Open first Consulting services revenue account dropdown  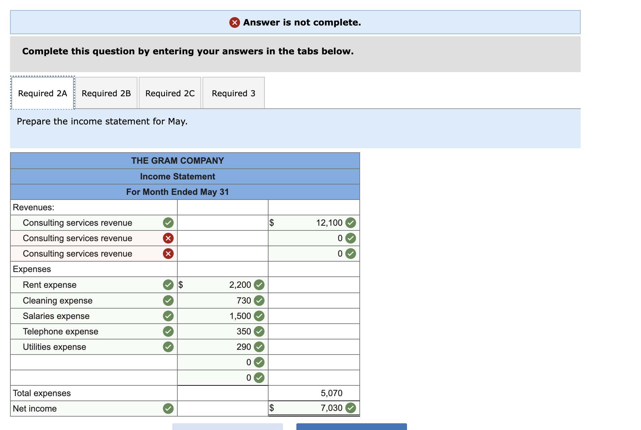click(x=87, y=223)
